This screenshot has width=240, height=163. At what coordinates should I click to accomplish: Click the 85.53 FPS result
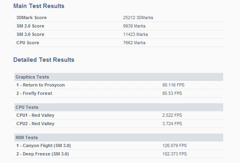[x=172, y=93]
